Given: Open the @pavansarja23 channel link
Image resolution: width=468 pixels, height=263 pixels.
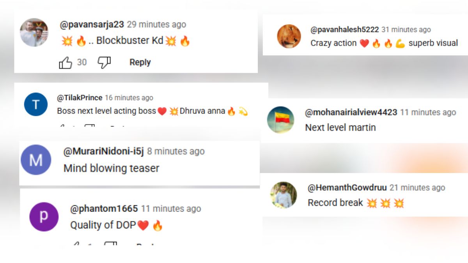Looking at the screenshot, I should pos(92,25).
